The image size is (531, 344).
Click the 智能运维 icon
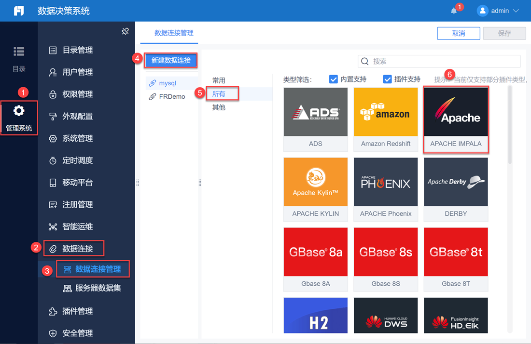click(53, 227)
